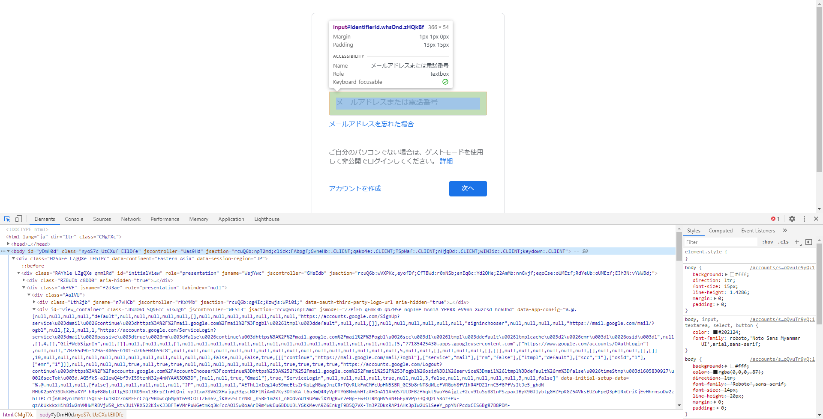Viewport: 823px width, 419px height.
Task: Switch to the Elements tab
Action: coord(45,219)
